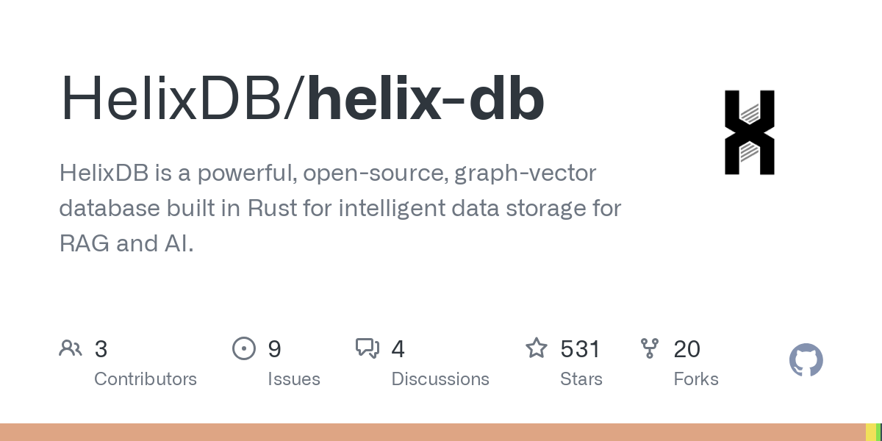This screenshot has height=441, width=882.
Task: Click the 20 forks count
Action: (x=687, y=349)
